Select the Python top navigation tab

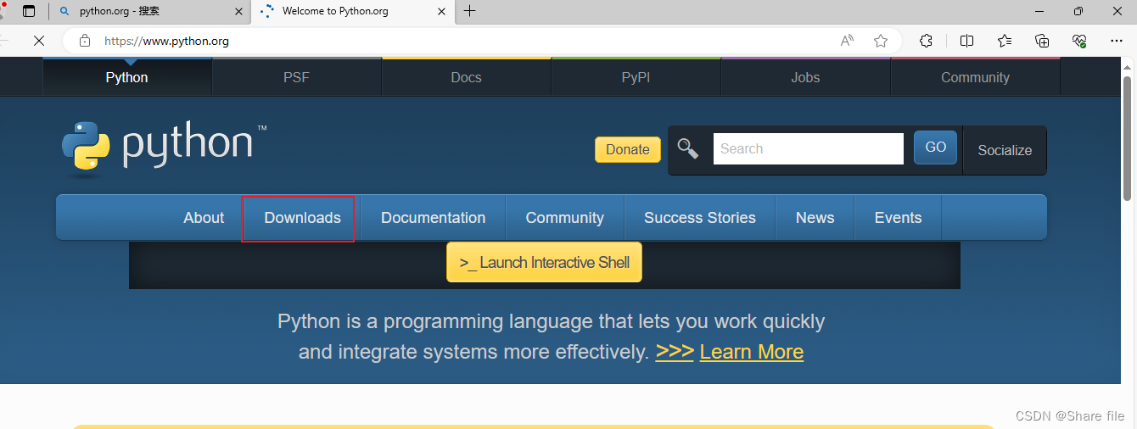pos(126,77)
